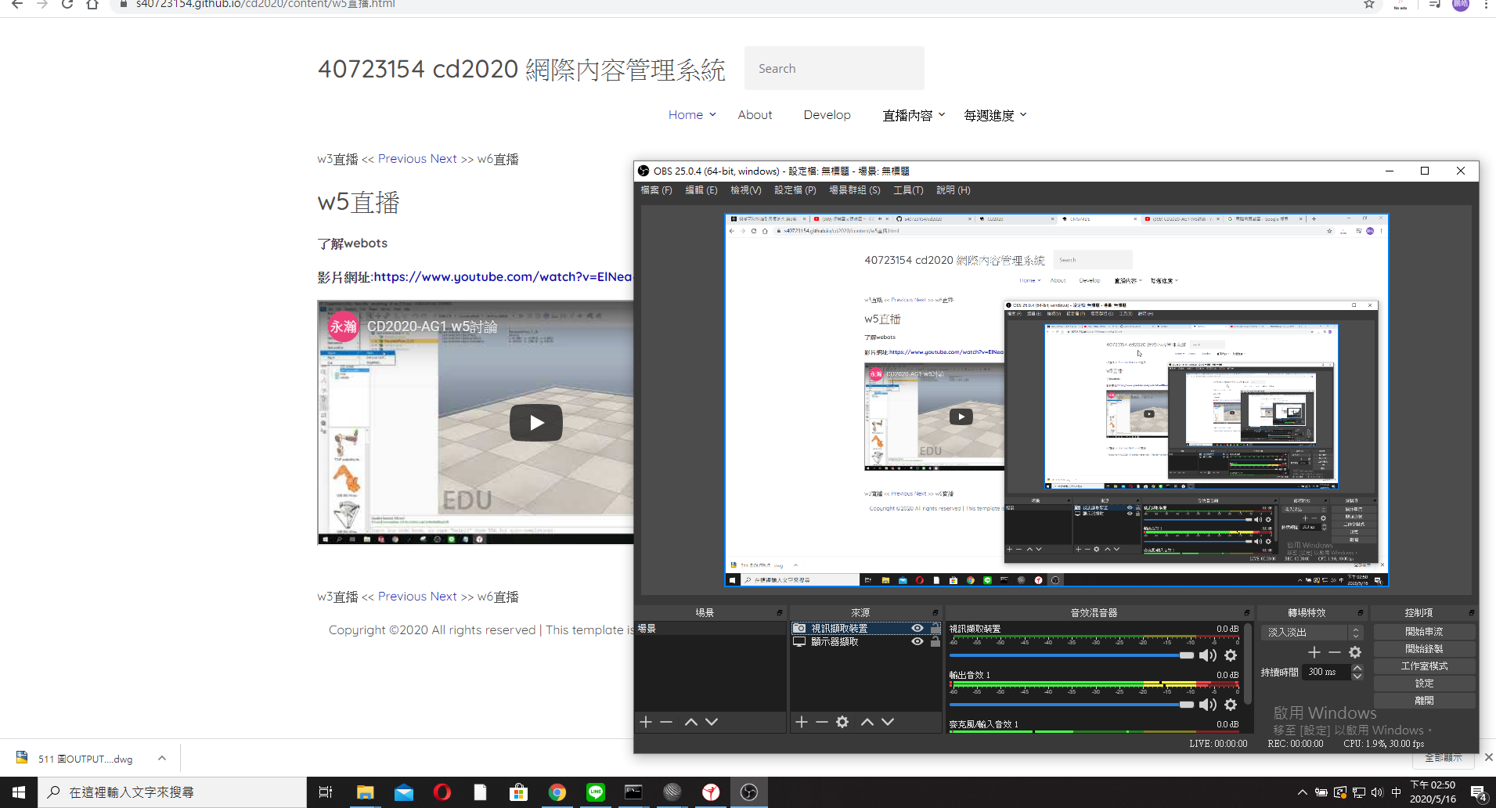
Task: Click the 開始錄製 button
Action: point(1424,649)
